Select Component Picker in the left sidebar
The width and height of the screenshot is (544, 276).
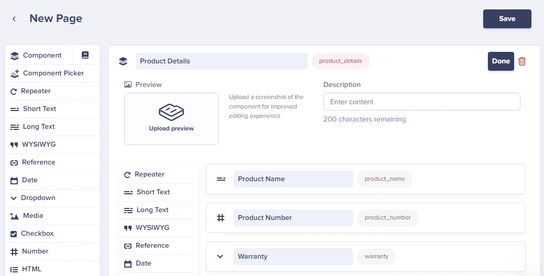click(x=52, y=73)
